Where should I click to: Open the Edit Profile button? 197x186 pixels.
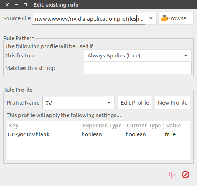(x=135, y=103)
